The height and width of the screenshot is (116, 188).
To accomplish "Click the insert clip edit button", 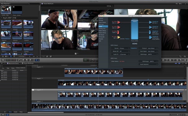I will point(27,60).
